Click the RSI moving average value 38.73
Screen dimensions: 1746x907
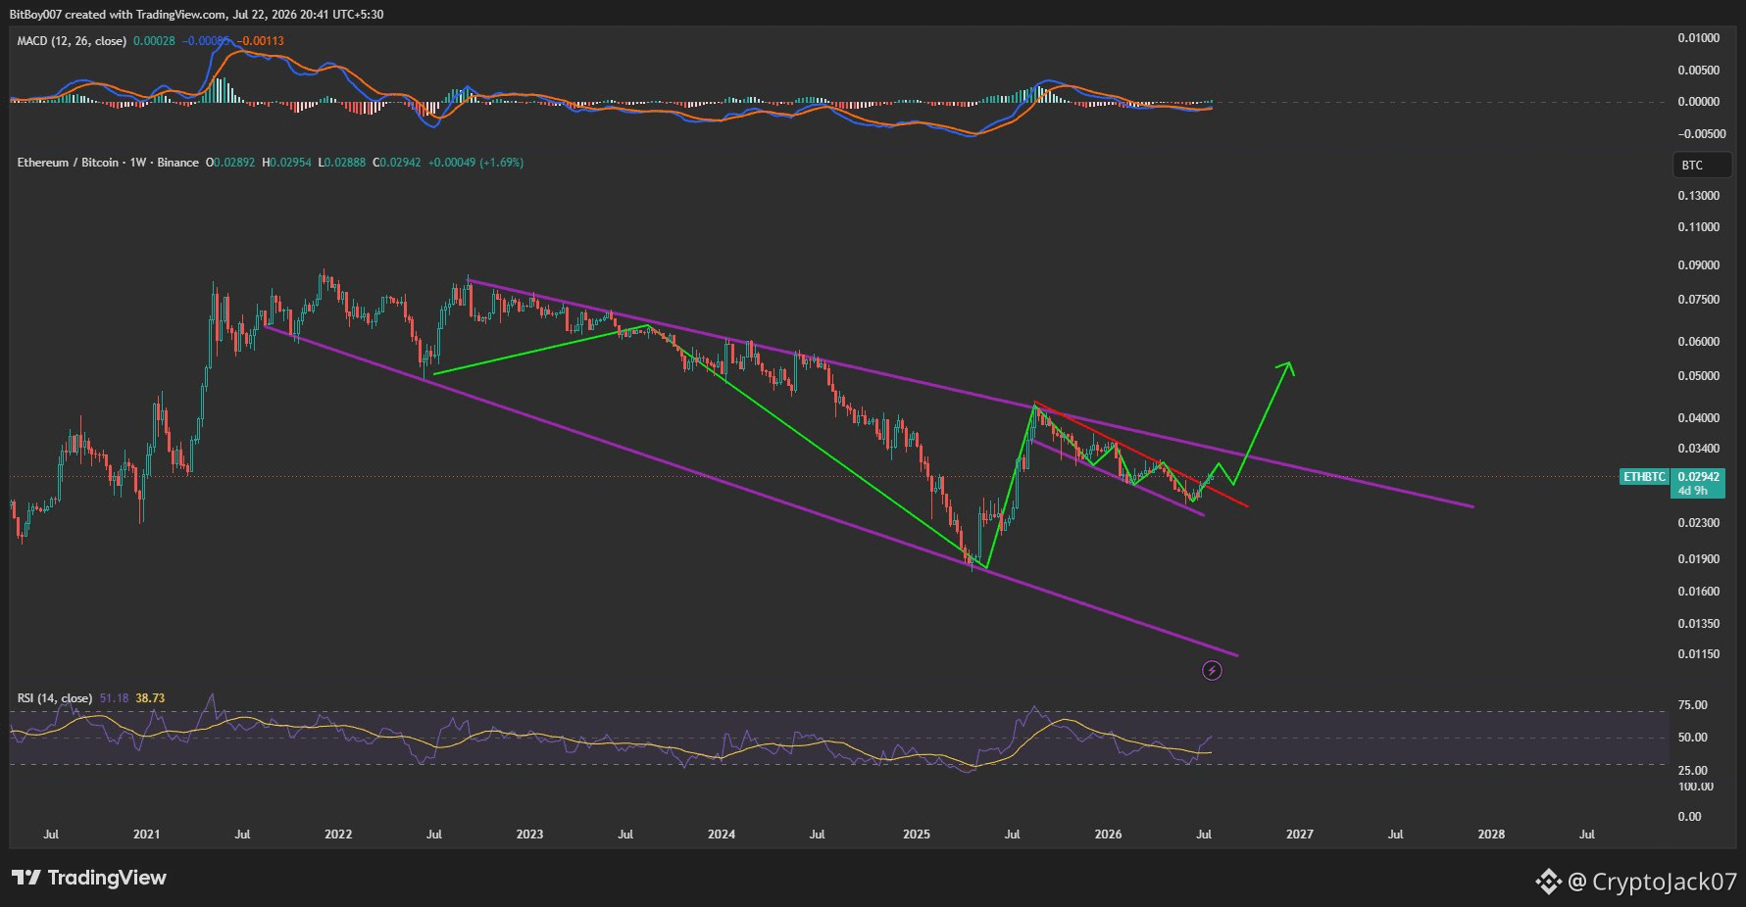pyautogui.click(x=150, y=698)
